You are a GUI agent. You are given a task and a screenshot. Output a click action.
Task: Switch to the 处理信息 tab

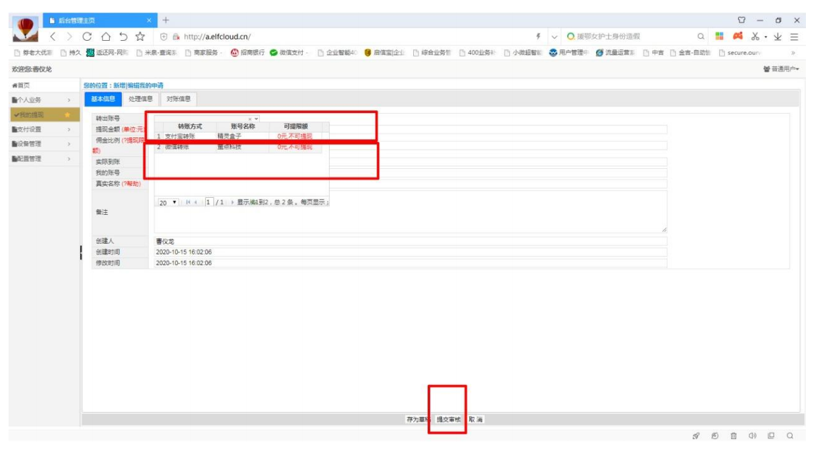[141, 99]
